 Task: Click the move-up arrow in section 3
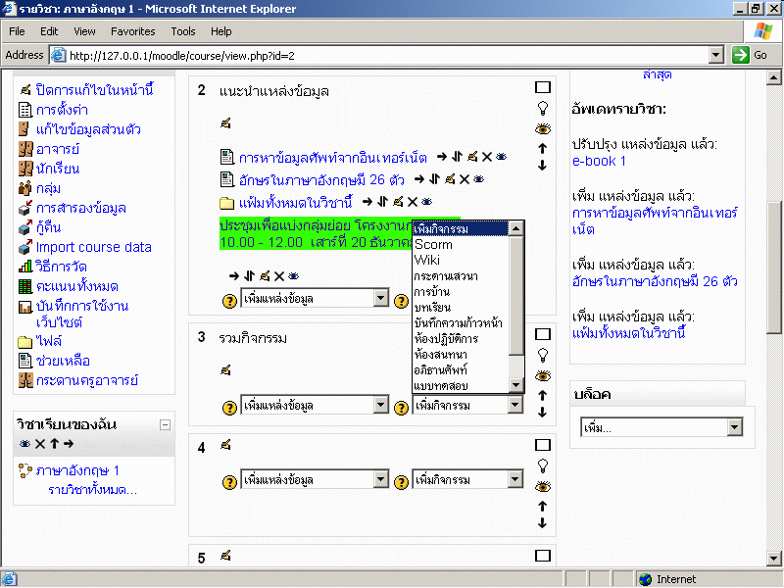point(542,395)
